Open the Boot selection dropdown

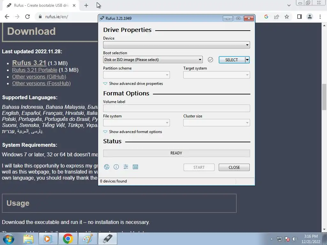(153, 60)
